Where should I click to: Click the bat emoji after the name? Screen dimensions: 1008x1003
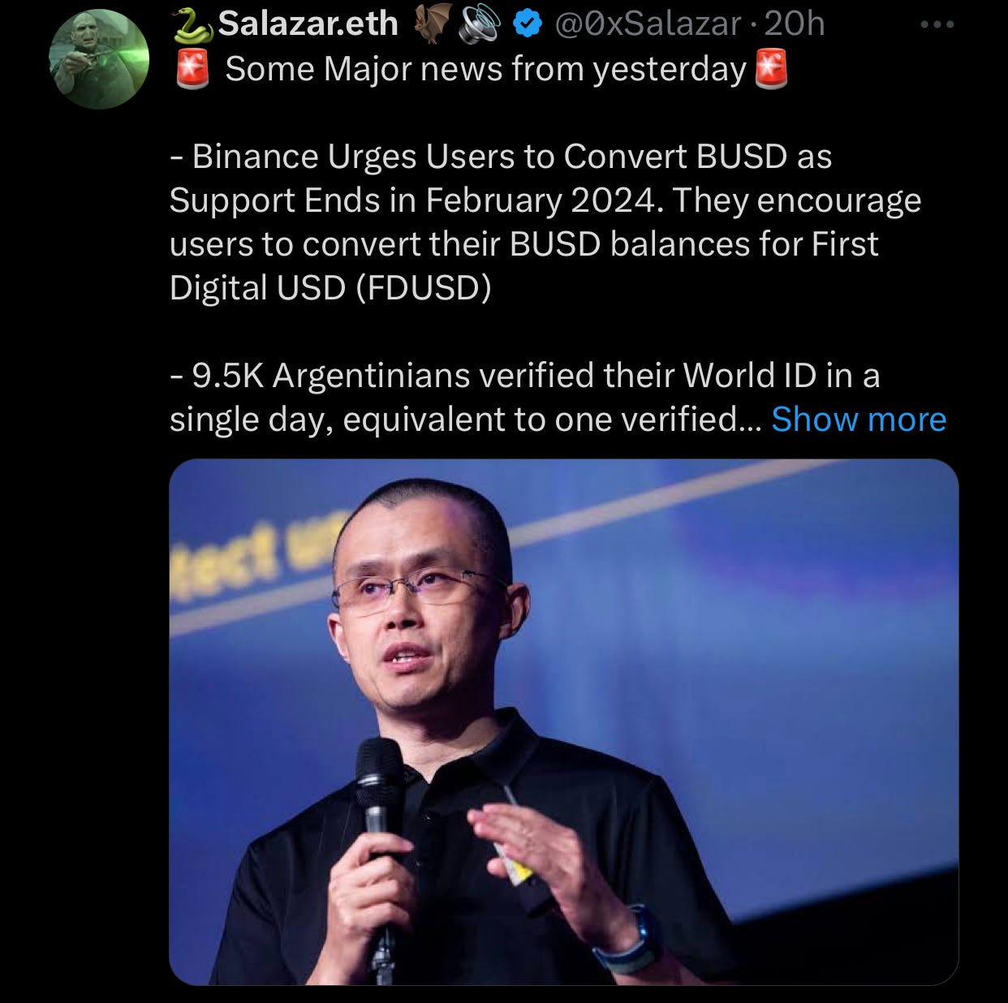pyautogui.click(x=433, y=25)
